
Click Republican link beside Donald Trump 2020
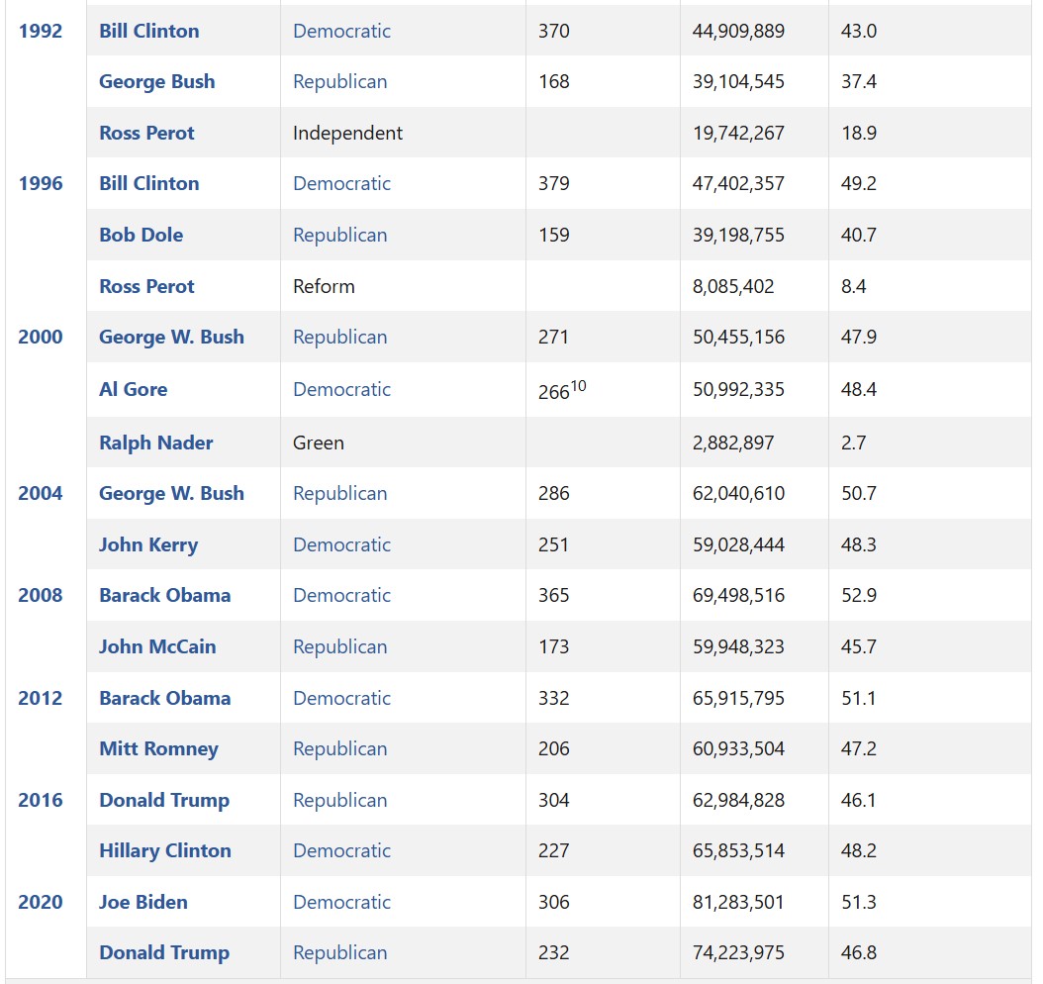tap(339, 952)
